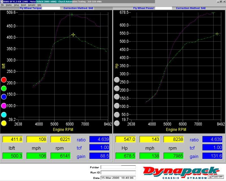Open the Display menu
Viewport: 226px width, 181px height.
pyautogui.click(x=9, y=5)
